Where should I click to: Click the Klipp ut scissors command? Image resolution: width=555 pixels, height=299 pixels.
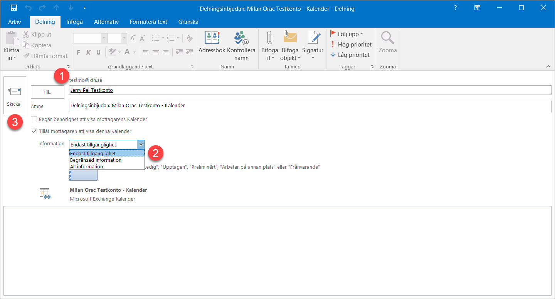37,35
